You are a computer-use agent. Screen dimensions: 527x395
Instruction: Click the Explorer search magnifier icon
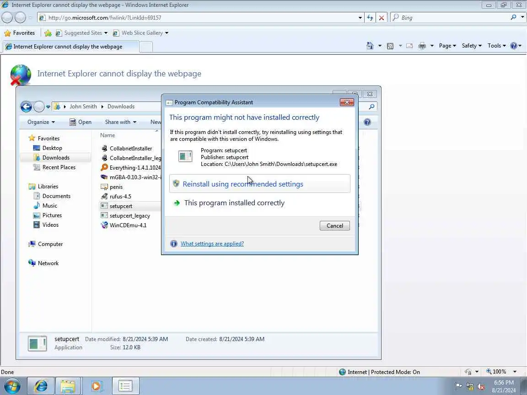(x=371, y=107)
